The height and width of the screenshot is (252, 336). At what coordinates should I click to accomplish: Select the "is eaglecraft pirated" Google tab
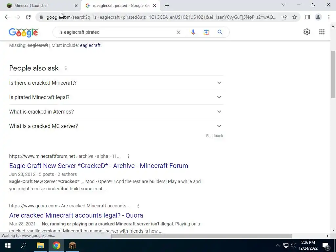click(120, 6)
